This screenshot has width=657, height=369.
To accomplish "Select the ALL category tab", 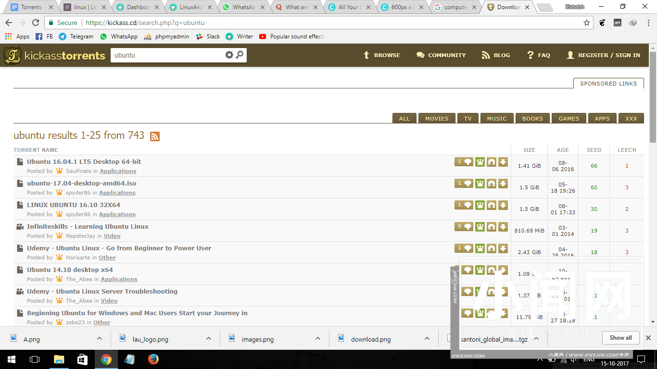I will tap(404, 118).
